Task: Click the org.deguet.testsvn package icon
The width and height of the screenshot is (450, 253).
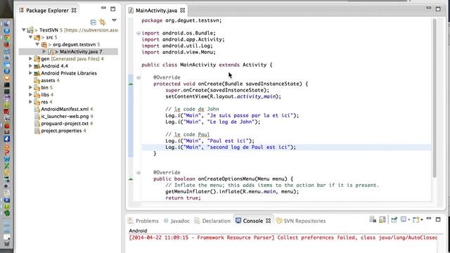Action: [44, 44]
